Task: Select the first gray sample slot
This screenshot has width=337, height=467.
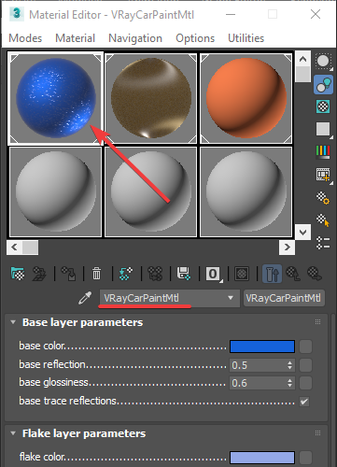Action: (56, 191)
